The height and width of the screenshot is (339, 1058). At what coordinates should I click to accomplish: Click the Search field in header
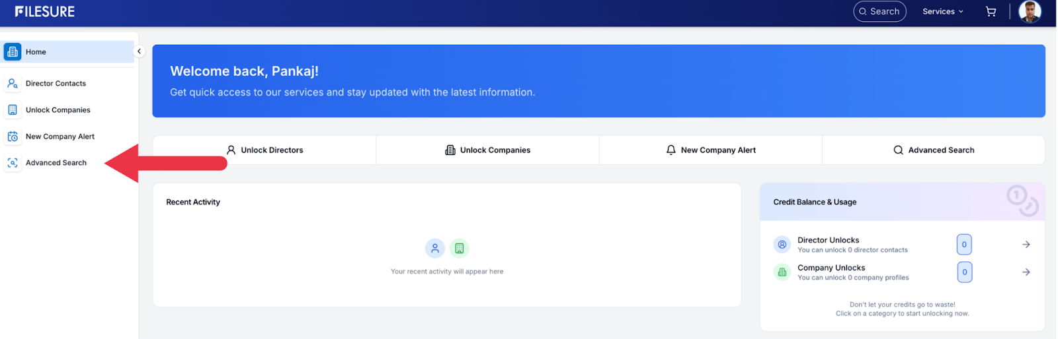click(x=879, y=11)
